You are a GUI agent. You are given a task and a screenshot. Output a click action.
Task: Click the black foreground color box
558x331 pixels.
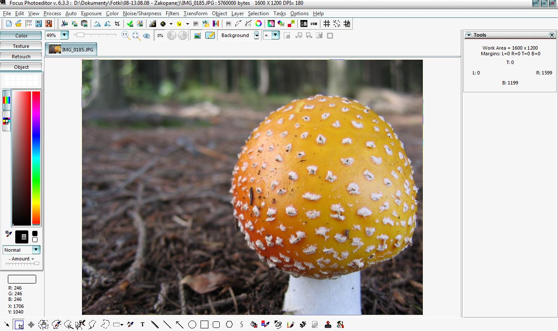(x=22, y=236)
